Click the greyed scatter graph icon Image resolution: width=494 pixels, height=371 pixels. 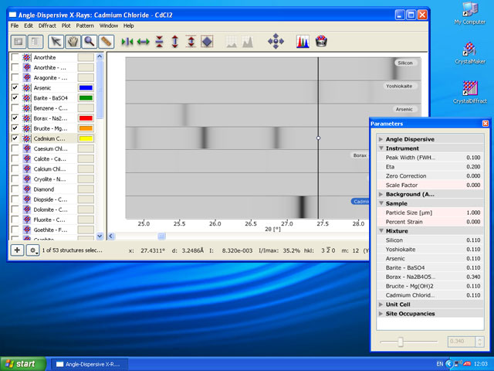(x=232, y=42)
